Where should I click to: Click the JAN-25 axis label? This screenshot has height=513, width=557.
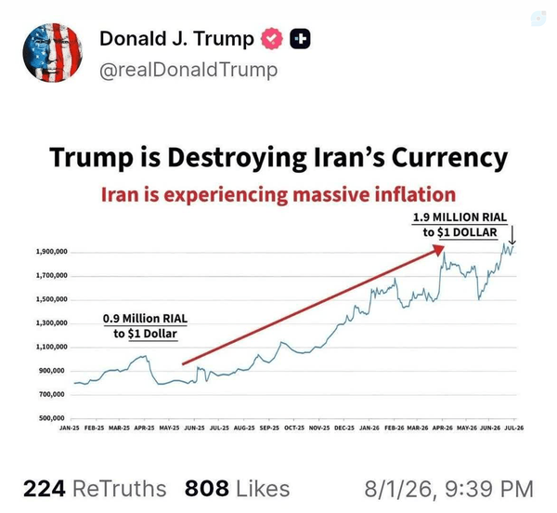pos(70,428)
